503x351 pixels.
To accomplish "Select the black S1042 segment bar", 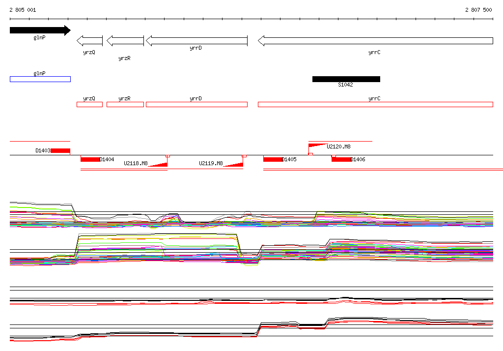I will pyautogui.click(x=346, y=79).
